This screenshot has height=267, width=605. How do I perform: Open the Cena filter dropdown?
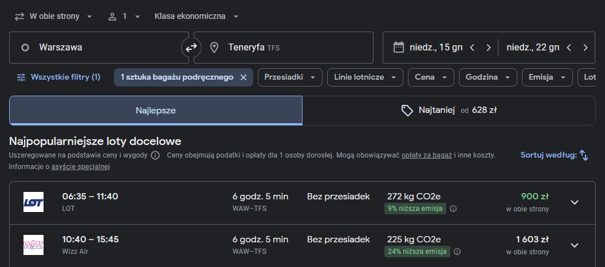pyautogui.click(x=431, y=77)
